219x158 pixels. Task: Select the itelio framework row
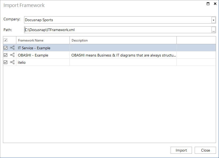click(110, 62)
